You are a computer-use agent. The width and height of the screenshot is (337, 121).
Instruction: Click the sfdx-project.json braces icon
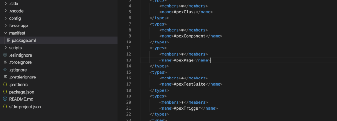click(x=5, y=107)
